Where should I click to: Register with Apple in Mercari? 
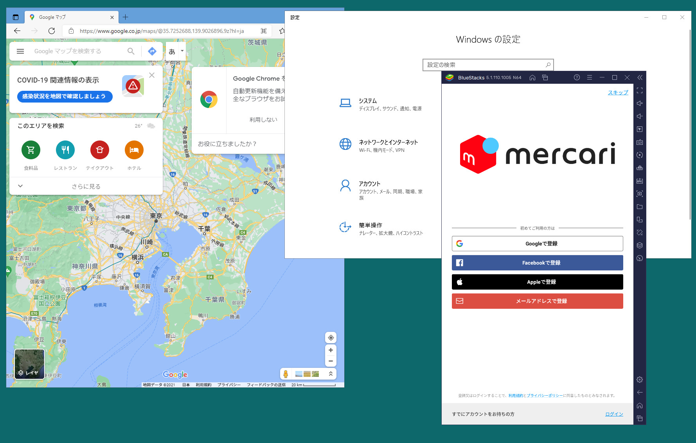pyautogui.click(x=537, y=282)
